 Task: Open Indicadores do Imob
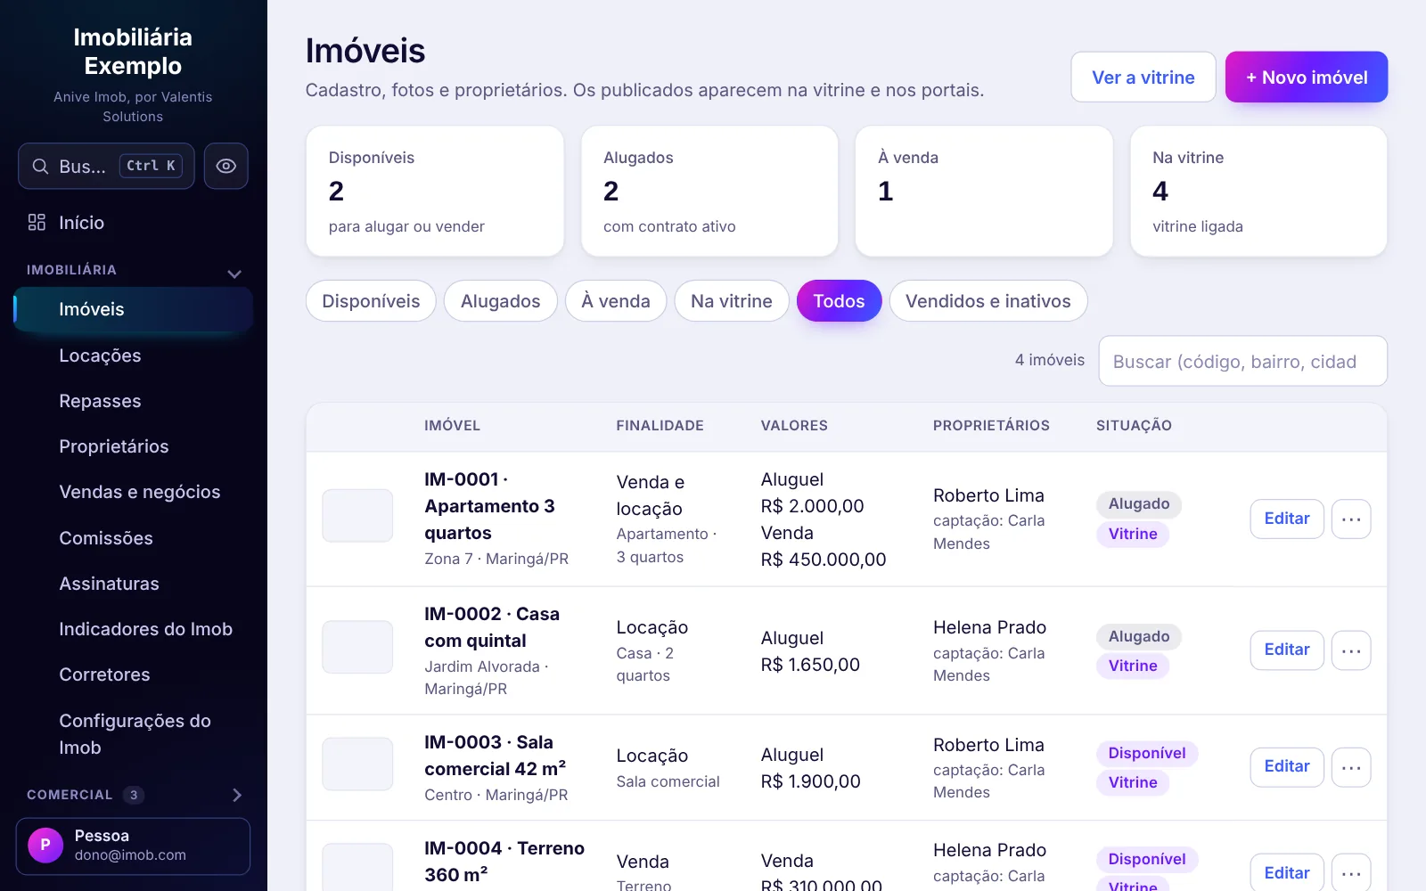tap(134, 629)
